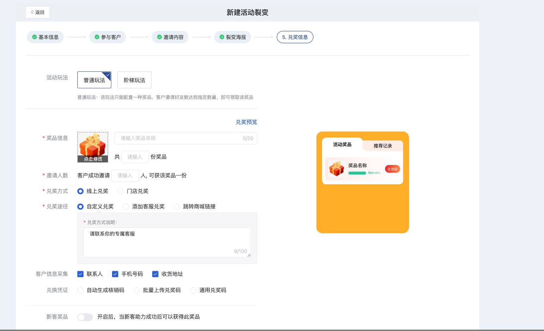Go back with the 返回 button
544x331 pixels.
point(37,12)
